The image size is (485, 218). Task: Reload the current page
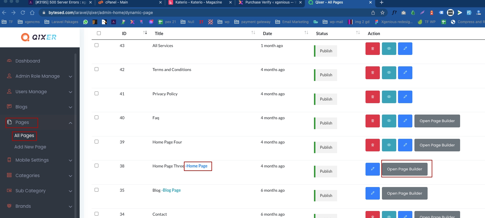(23, 13)
